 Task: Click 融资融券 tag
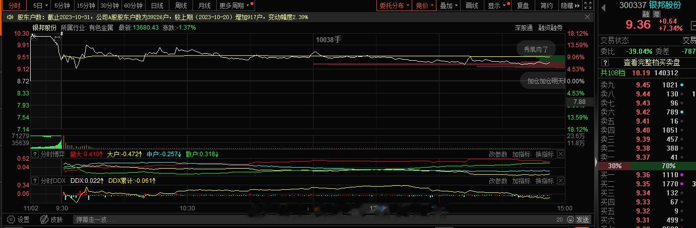[550, 28]
